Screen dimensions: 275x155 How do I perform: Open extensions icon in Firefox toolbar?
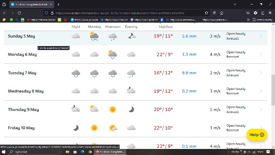pyautogui.click(x=263, y=13)
